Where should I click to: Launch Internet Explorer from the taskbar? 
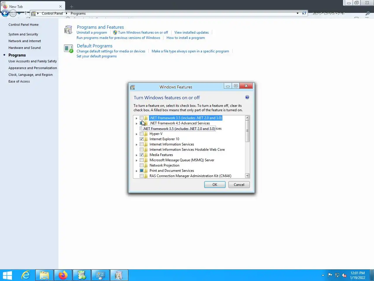click(26, 275)
